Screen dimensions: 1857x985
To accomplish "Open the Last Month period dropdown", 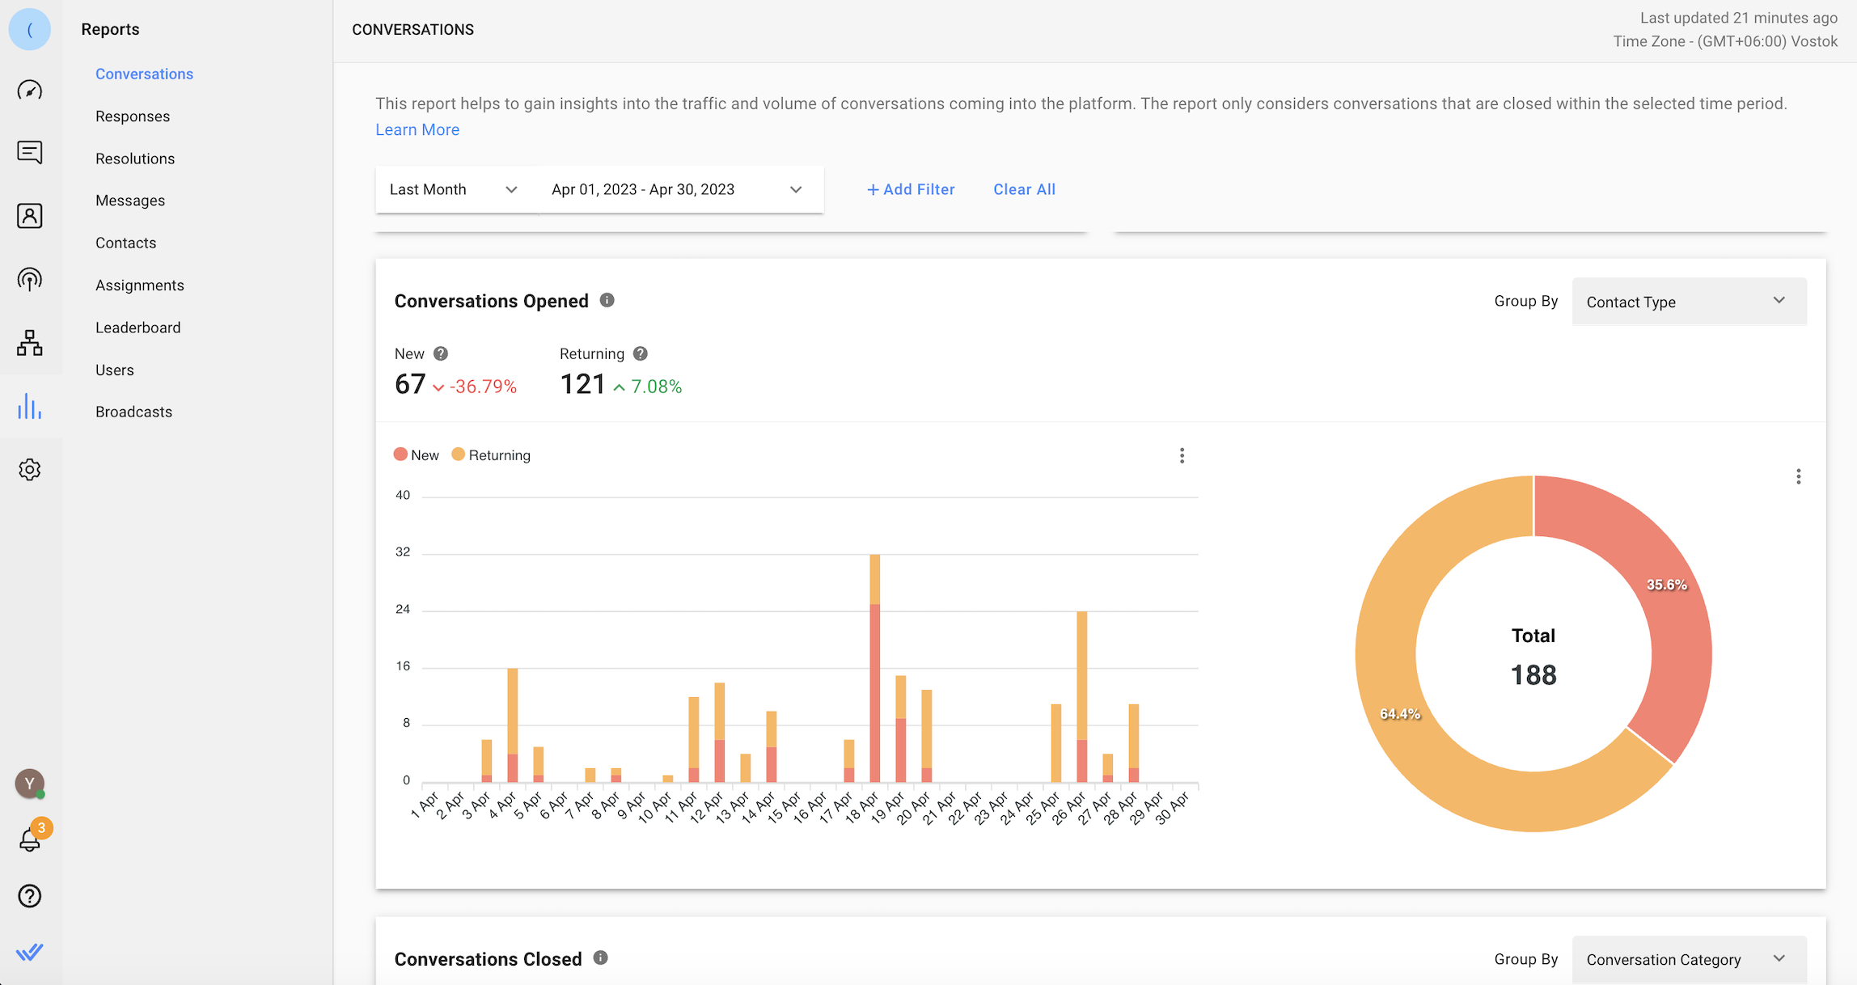I will point(454,189).
